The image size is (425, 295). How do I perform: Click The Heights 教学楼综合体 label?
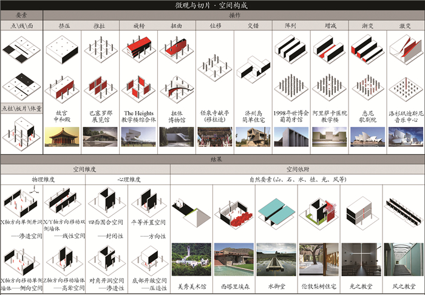[x=139, y=117]
